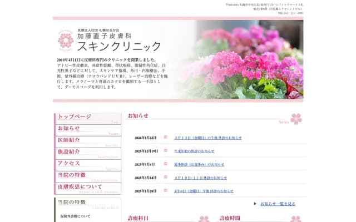Screen dimensions: 356x222
Task: Click the date 2025年12月19日
Action: 146,151
